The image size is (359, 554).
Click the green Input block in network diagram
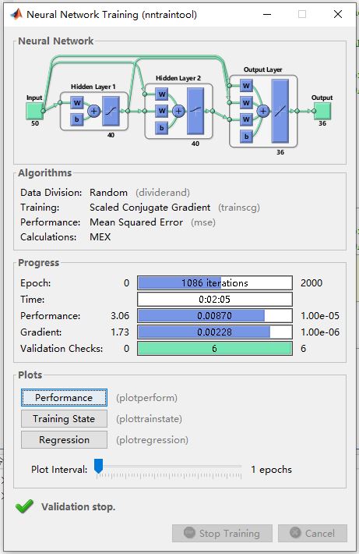[x=34, y=111]
